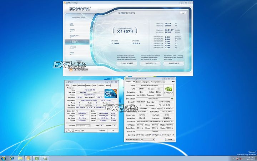Switch to 3DMark Vantage taskbar button
257x161 pixels.
tap(29, 158)
